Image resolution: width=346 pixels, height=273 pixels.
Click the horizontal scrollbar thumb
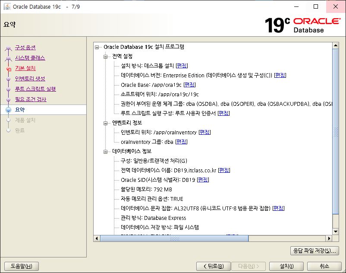click(174, 238)
